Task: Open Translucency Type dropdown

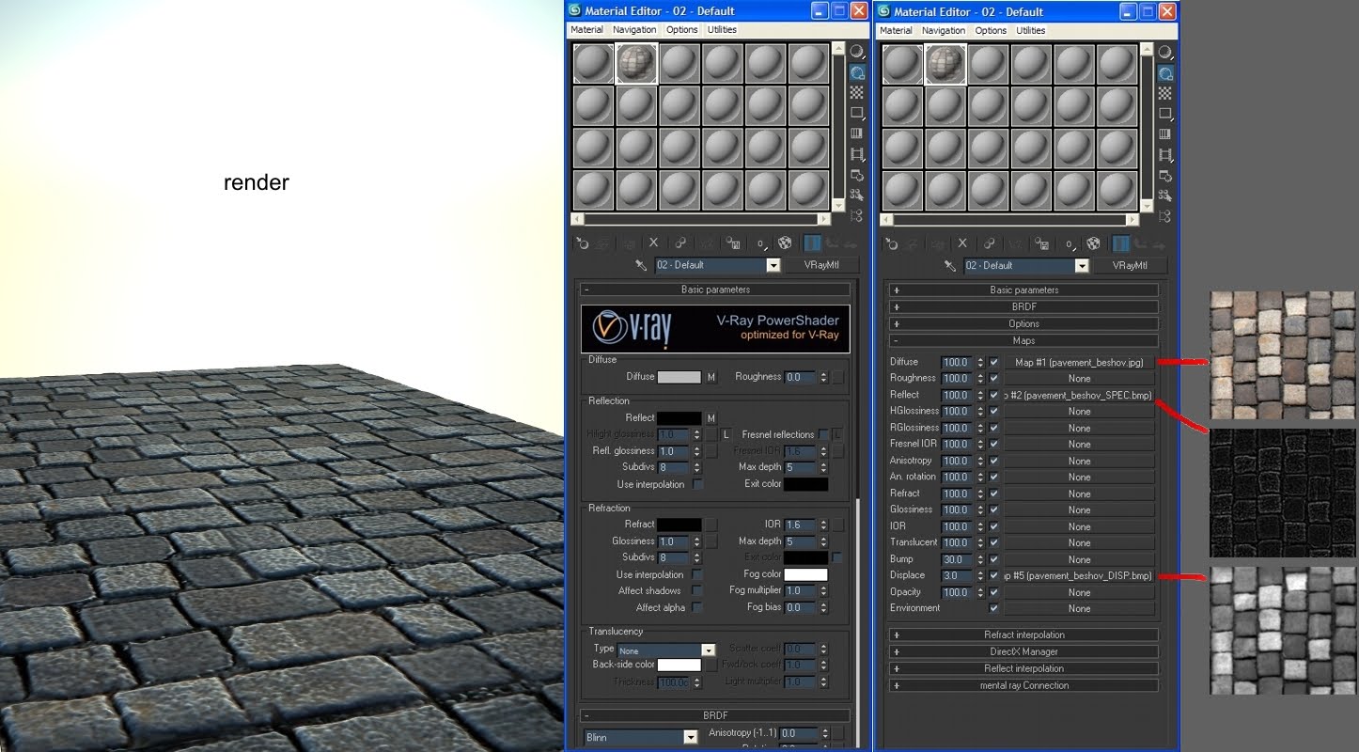Action: pos(709,650)
